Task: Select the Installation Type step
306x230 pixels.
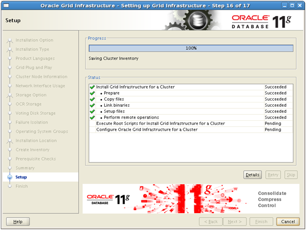Action: coord(33,49)
